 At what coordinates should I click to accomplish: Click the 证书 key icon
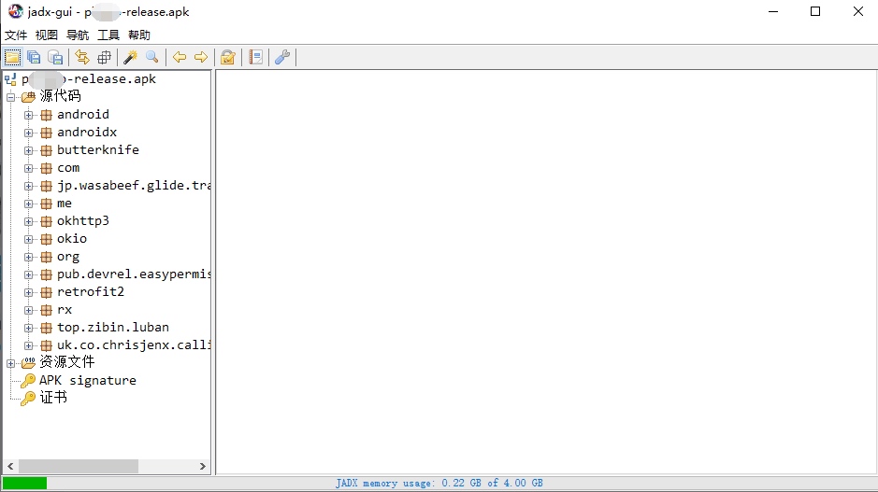coord(28,399)
